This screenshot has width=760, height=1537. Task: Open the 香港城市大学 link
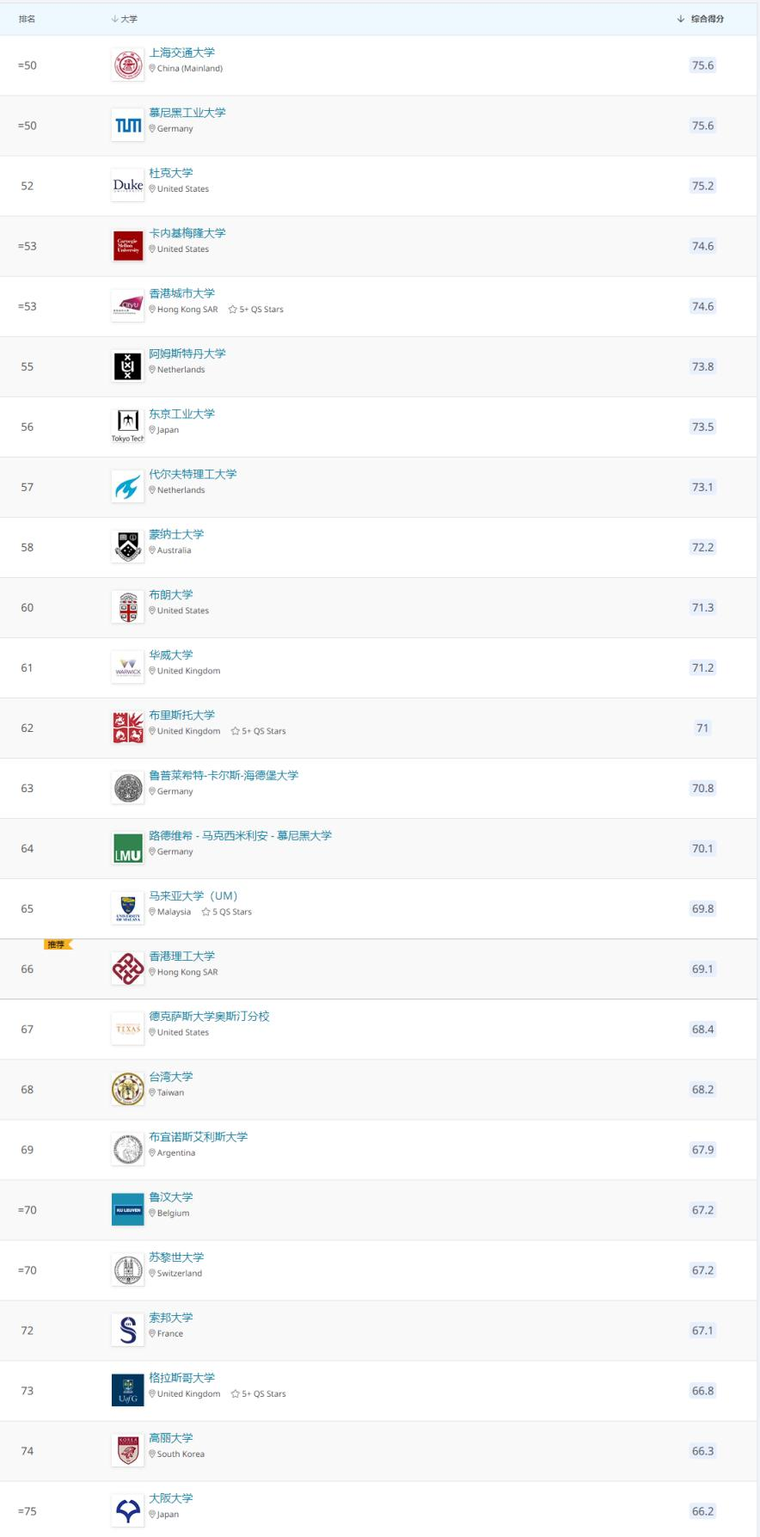pyautogui.click(x=181, y=293)
